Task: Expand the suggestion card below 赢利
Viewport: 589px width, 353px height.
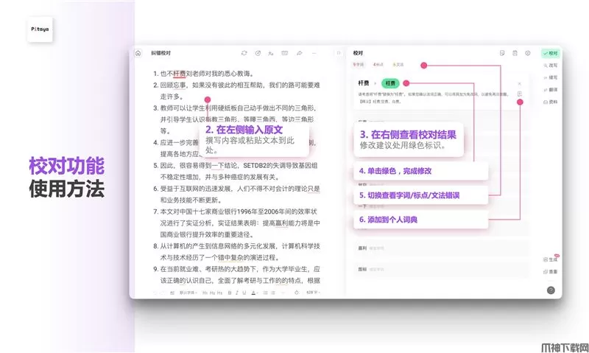Action: coord(441,269)
